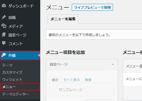
Task: Click the media camera-and-music icon
Action: coord(4,26)
